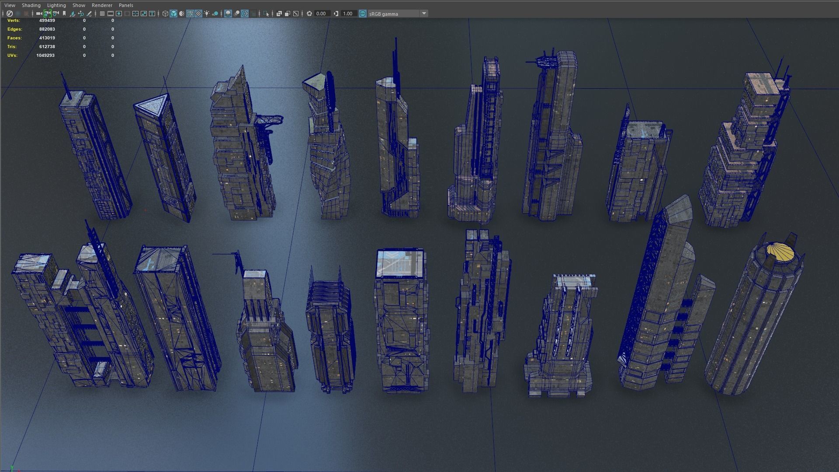Screen dimensions: 839x472
Task: Open the Renderer menu
Action: 102,5
